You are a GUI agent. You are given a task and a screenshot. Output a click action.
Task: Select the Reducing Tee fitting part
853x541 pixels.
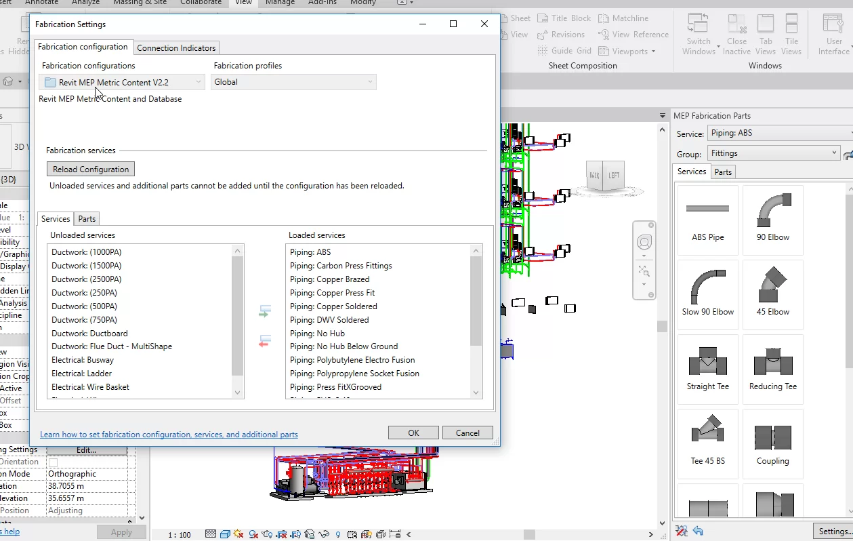tap(772, 368)
